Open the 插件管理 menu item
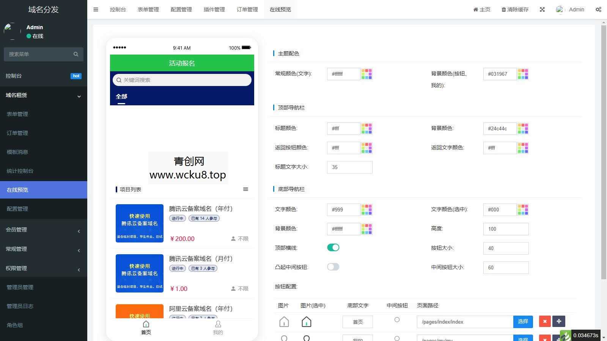Image resolution: width=607 pixels, height=341 pixels. tap(214, 9)
